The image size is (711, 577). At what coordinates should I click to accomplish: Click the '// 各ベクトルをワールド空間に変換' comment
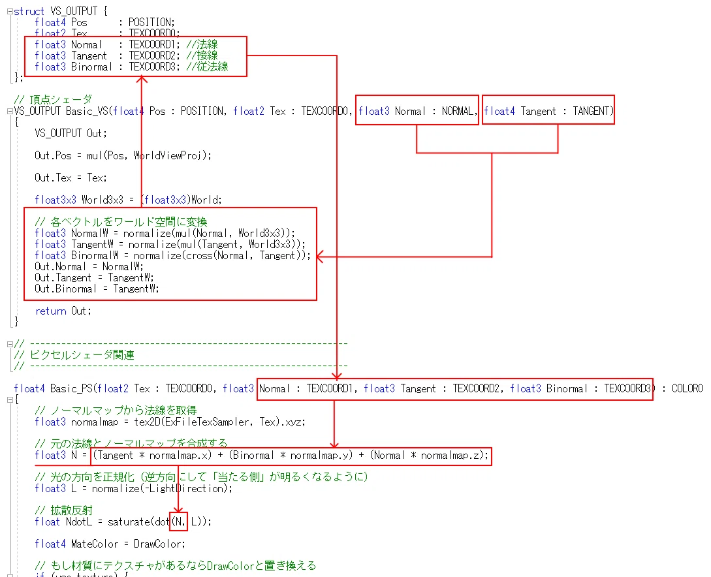[x=121, y=222]
